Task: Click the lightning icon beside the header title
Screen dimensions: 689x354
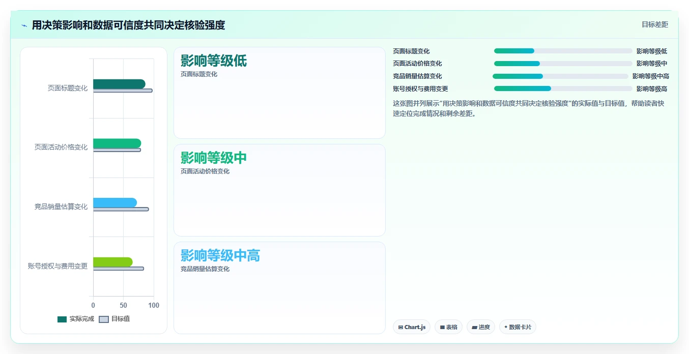Action: point(24,25)
